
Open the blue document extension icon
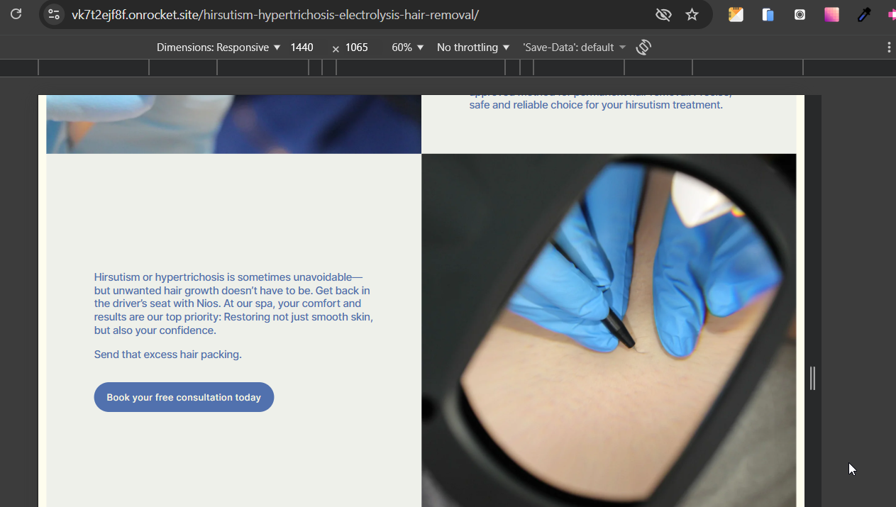(x=768, y=14)
